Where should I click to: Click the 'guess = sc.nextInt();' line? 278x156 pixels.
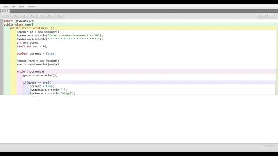coord(40,75)
